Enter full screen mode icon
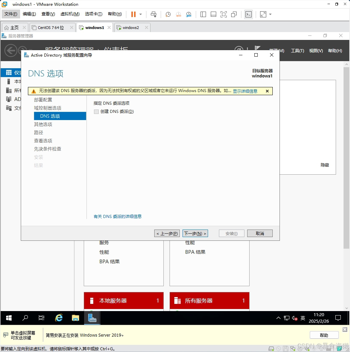This screenshot has width=350, height=352. [224, 14]
